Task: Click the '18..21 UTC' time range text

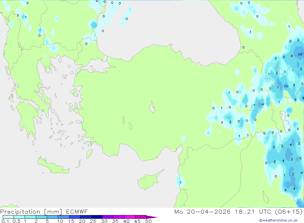Action: point(253,211)
